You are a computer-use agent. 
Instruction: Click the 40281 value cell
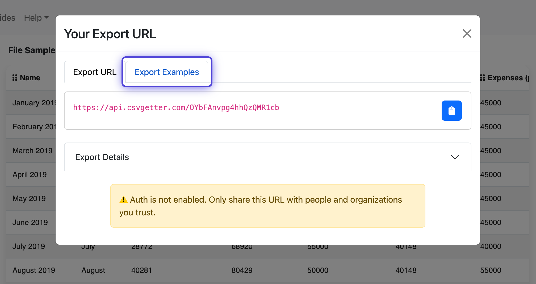click(141, 270)
